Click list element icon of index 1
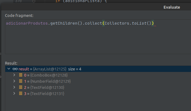 click(21, 81)
